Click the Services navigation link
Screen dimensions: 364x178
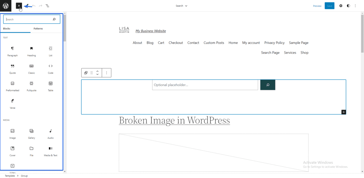pyautogui.click(x=290, y=53)
